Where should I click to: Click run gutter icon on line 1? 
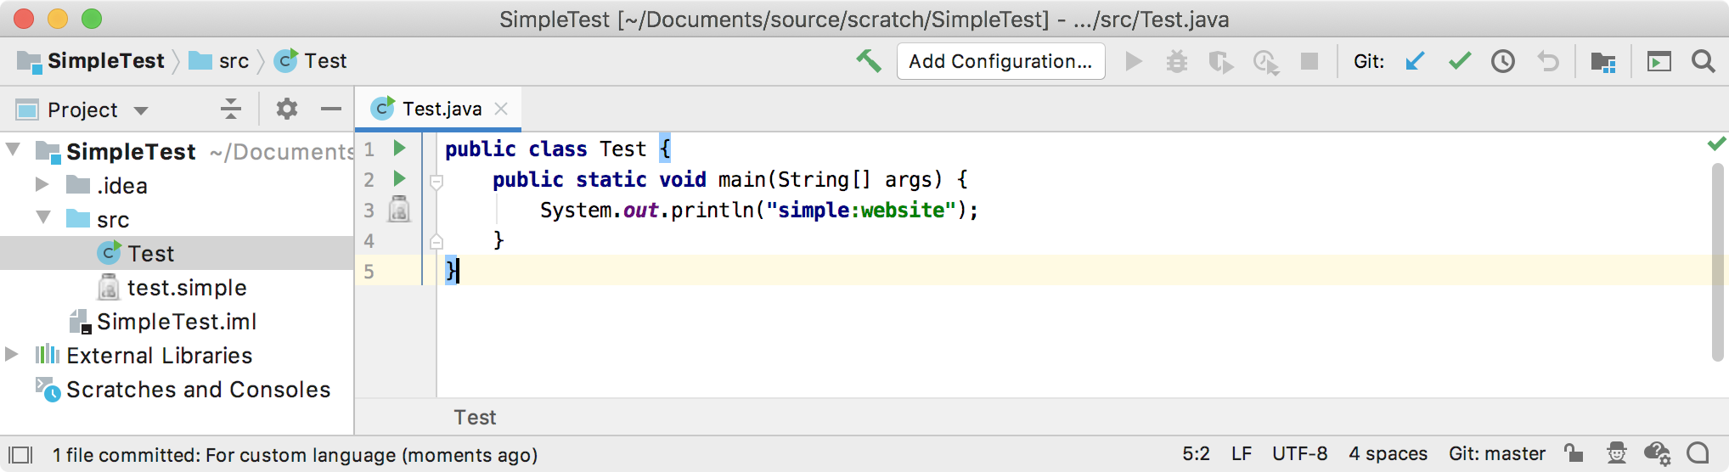coord(399,149)
